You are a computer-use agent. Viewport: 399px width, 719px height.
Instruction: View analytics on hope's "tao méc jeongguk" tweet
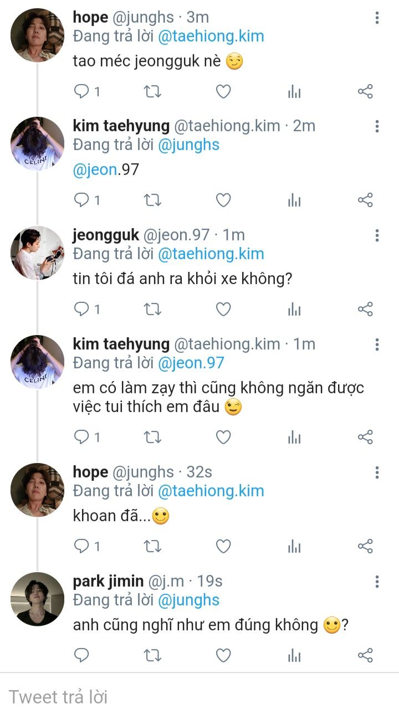click(x=294, y=91)
